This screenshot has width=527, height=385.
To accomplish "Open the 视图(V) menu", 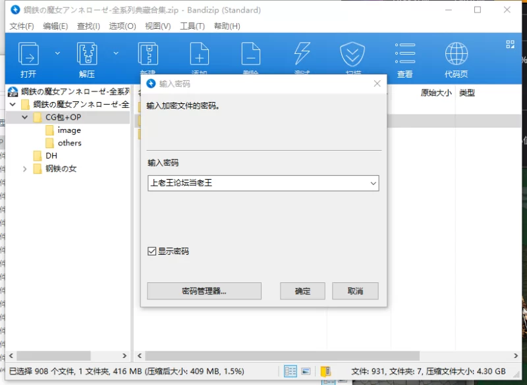I will 158,26.
